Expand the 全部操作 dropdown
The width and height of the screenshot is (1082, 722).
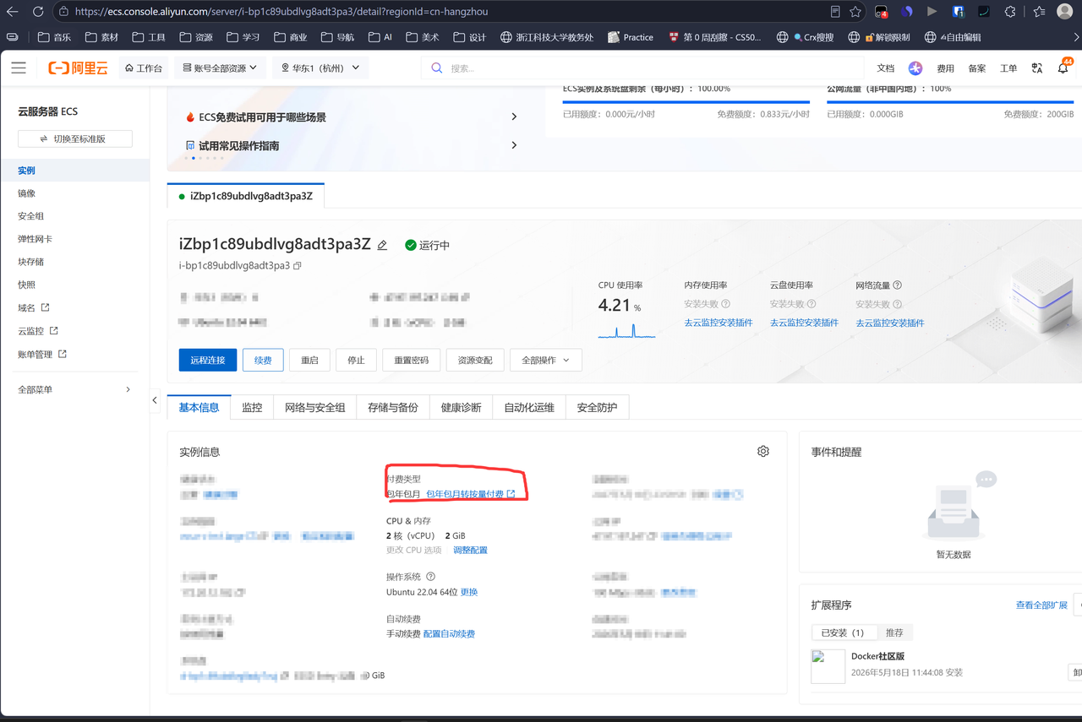pyautogui.click(x=545, y=360)
